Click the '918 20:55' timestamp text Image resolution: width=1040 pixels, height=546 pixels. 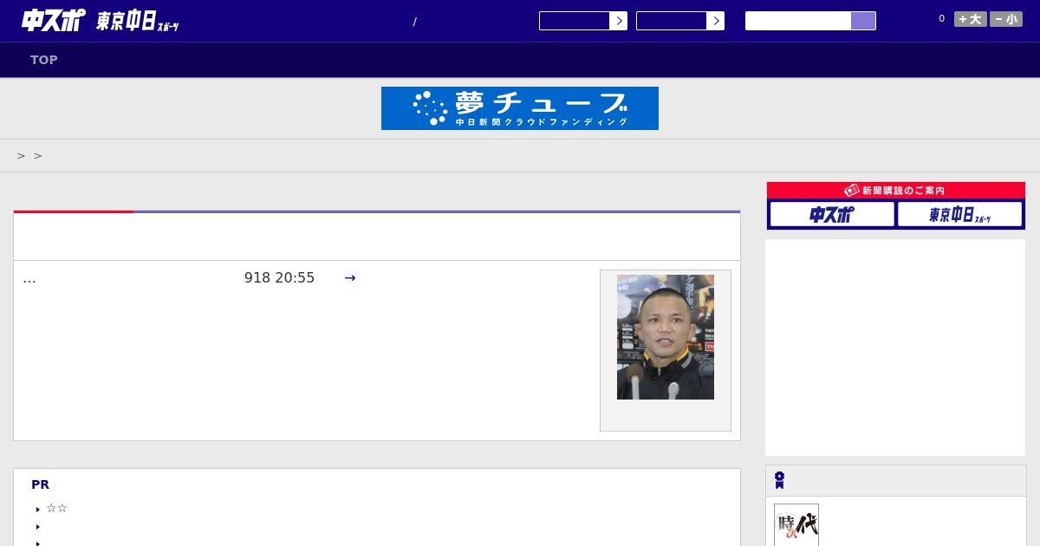(x=279, y=278)
